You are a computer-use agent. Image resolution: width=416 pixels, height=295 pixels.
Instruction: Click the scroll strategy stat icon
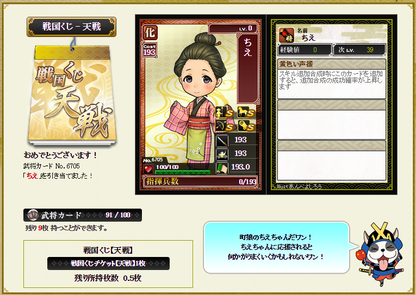coord(222,167)
